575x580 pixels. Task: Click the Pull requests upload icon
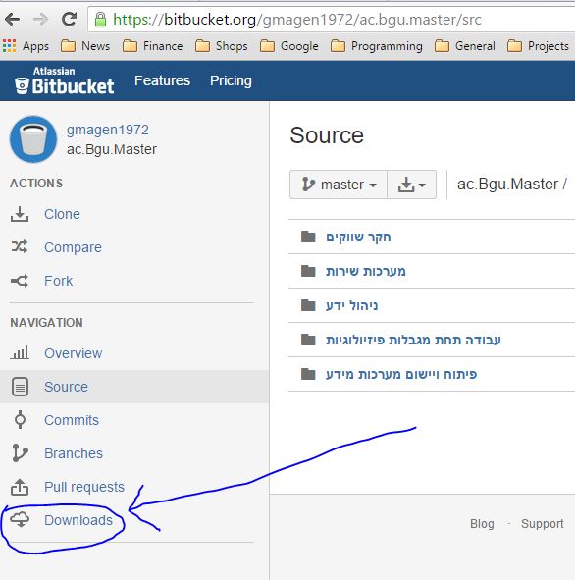(x=20, y=487)
